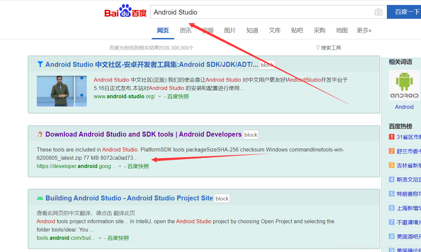Block the Android Studio 中文社区 result

[267, 64]
